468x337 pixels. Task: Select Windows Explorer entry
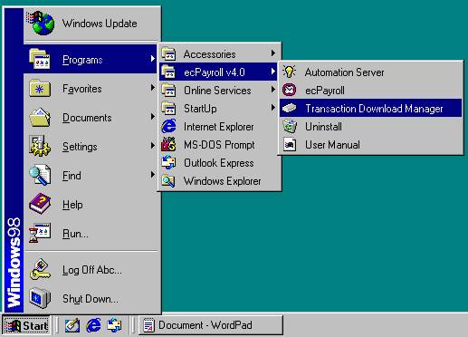[x=219, y=180]
